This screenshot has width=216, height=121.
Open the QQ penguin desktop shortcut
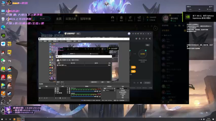click(x=3, y=53)
